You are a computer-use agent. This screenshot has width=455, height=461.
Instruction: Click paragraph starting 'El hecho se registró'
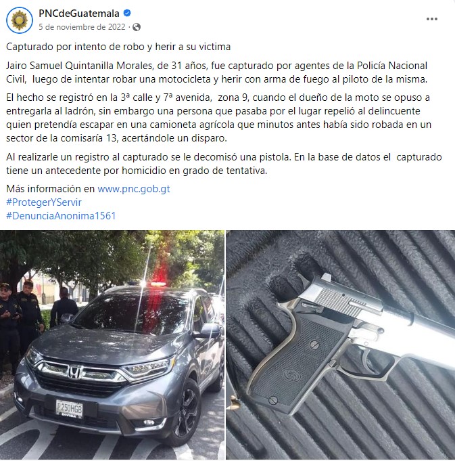point(218,118)
